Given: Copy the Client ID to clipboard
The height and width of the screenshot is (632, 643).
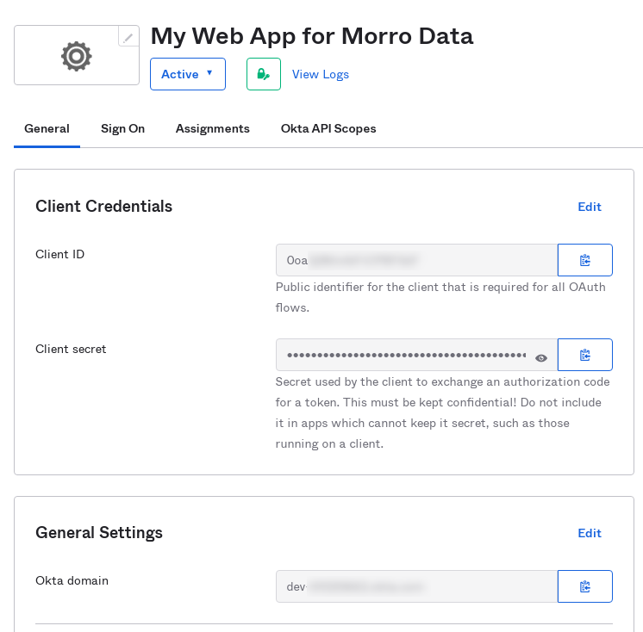Looking at the screenshot, I should (585, 260).
